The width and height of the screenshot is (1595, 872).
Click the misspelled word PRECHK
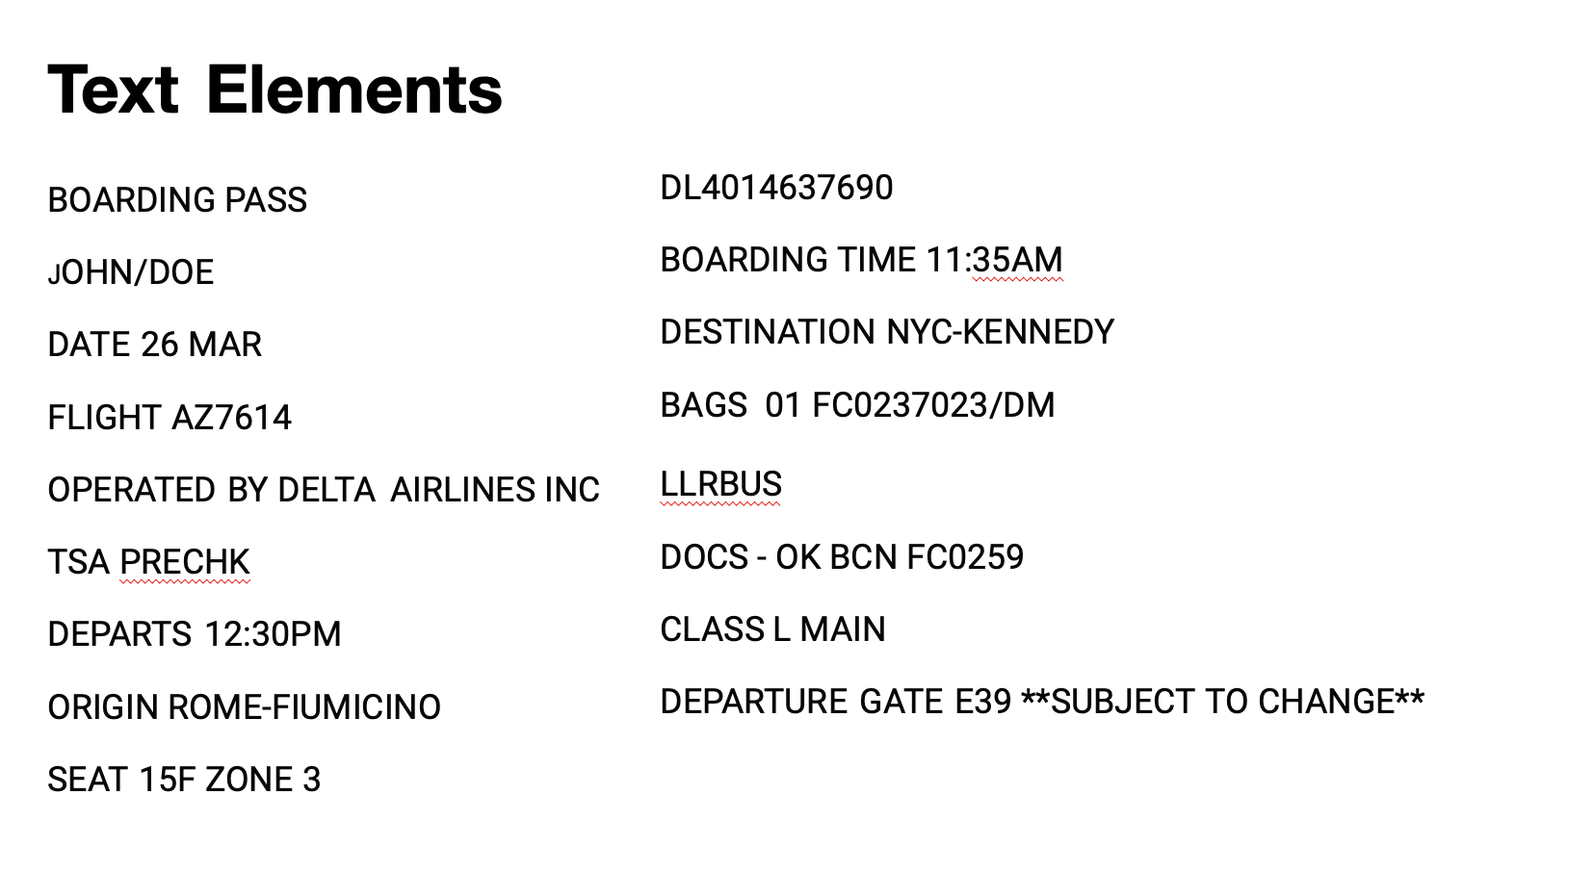[185, 562]
